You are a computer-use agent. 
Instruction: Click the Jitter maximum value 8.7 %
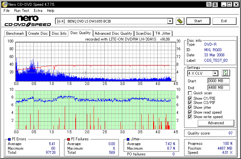click(x=171, y=148)
